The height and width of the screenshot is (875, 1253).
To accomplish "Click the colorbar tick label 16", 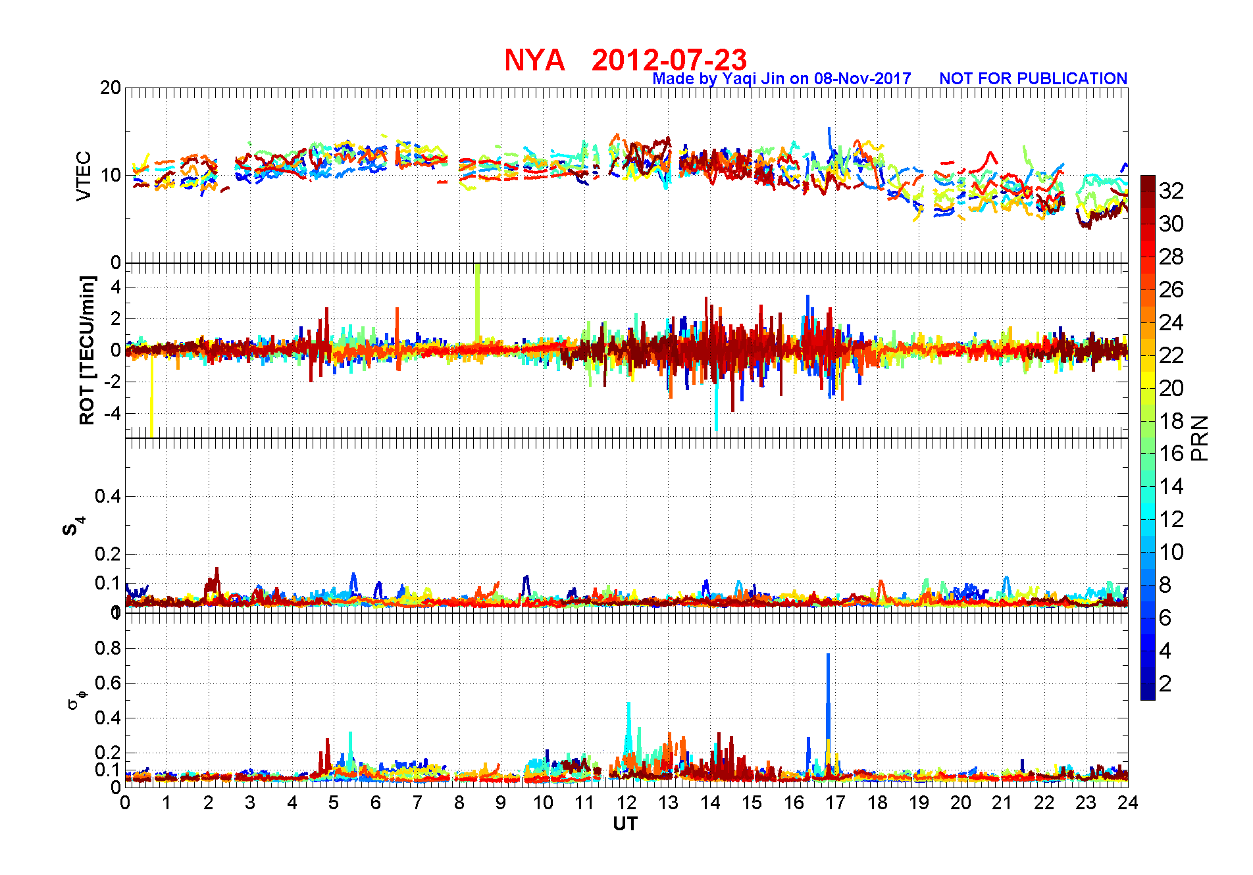I will [x=1171, y=453].
